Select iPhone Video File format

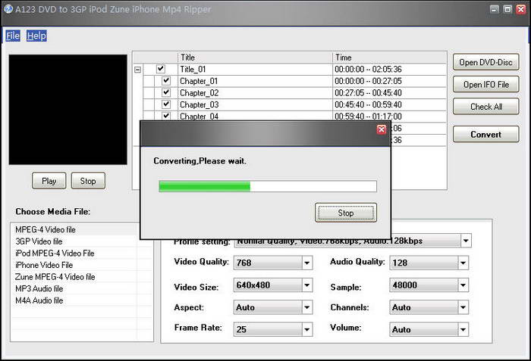pos(44,265)
